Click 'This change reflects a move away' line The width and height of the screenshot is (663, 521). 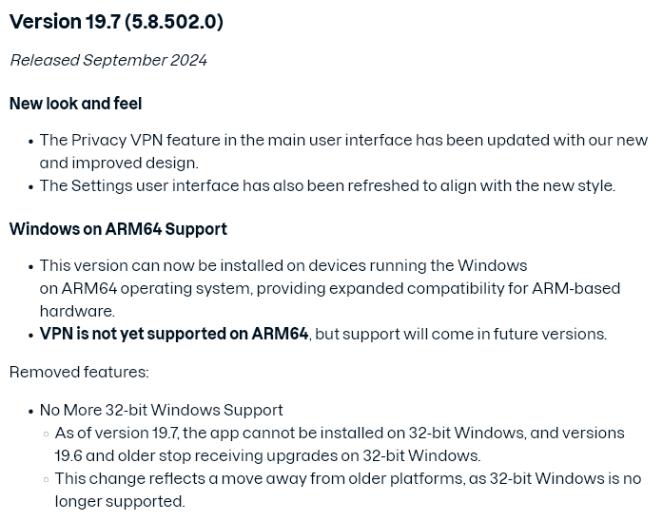click(348, 478)
